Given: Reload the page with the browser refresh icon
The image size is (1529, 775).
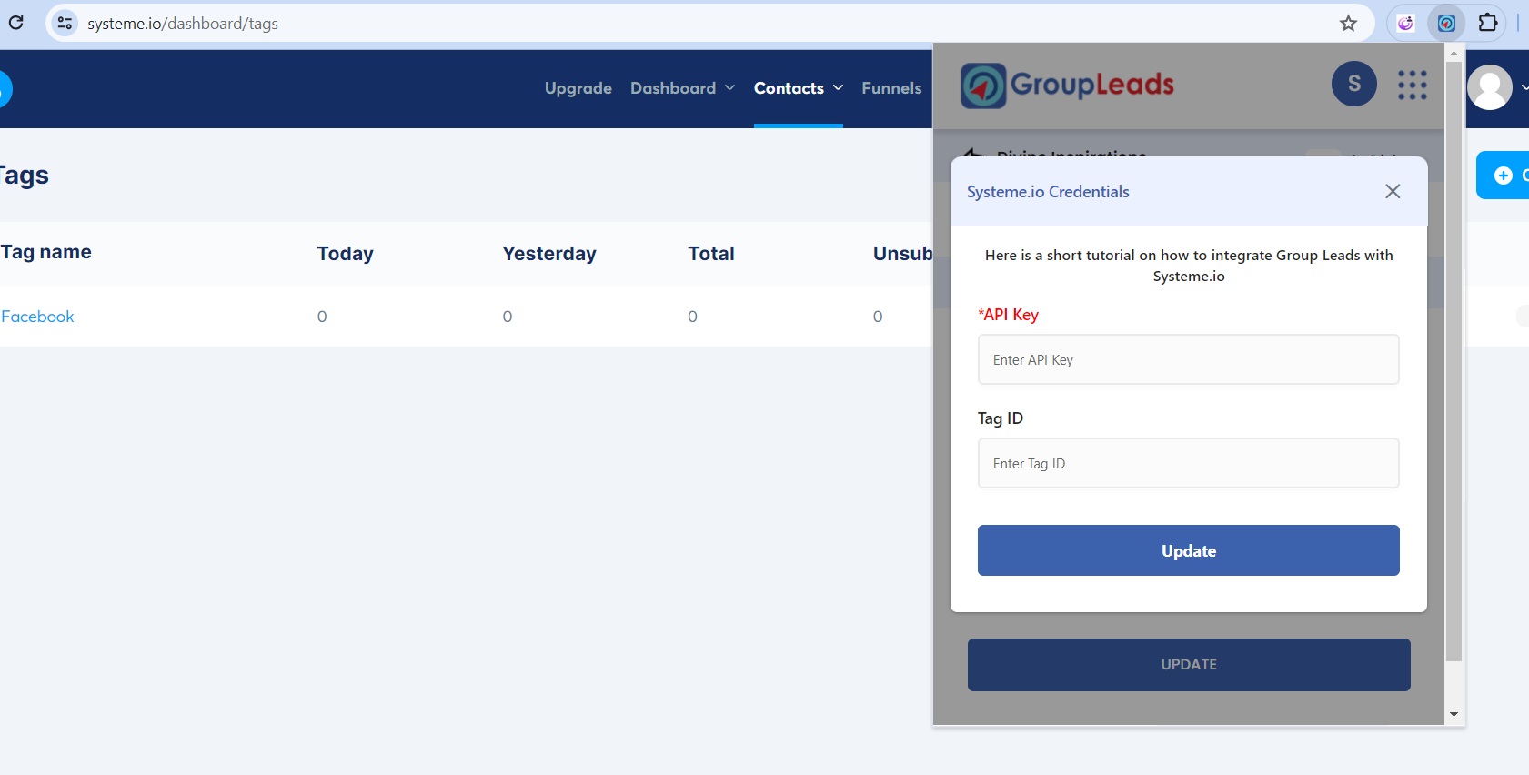Looking at the screenshot, I should tap(16, 23).
